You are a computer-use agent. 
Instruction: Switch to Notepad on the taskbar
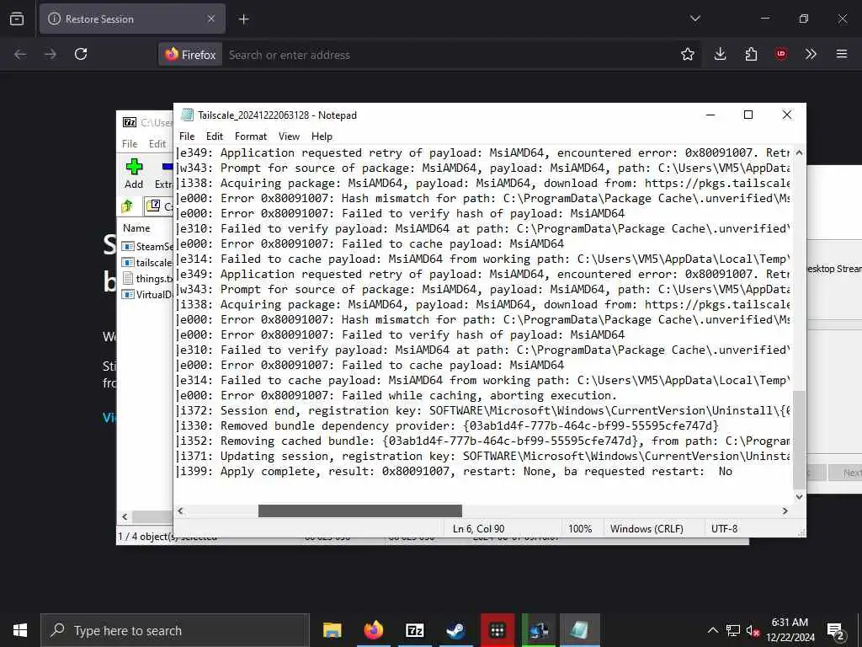click(580, 630)
